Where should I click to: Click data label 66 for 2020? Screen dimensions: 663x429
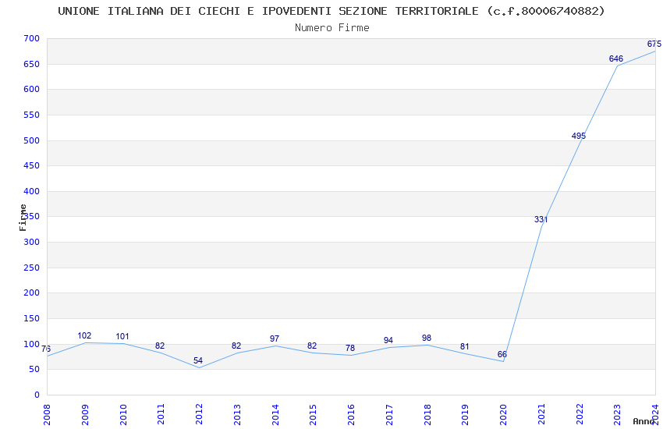tap(502, 354)
